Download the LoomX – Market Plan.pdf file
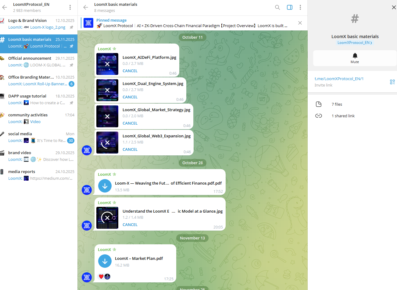 pyautogui.click(x=105, y=261)
